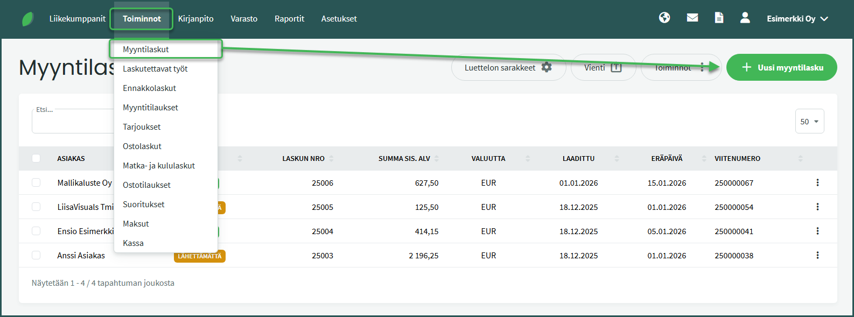Sort by Laskun nro column arrows
Viewport: 854px width, 317px height.
[x=331, y=158]
